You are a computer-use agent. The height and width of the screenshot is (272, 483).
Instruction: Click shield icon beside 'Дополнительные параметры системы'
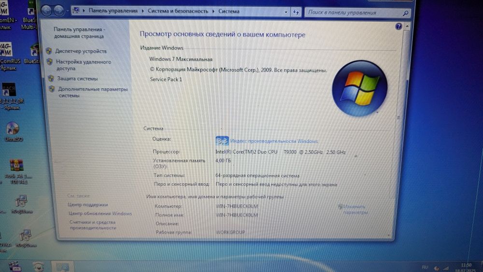[x=52, y=89]
